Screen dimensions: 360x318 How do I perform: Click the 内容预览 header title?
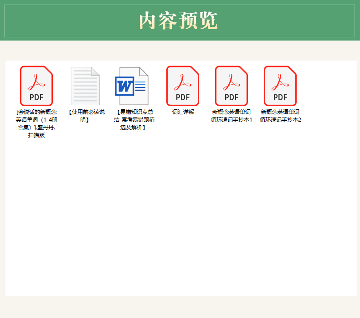(x=178, y=21)
